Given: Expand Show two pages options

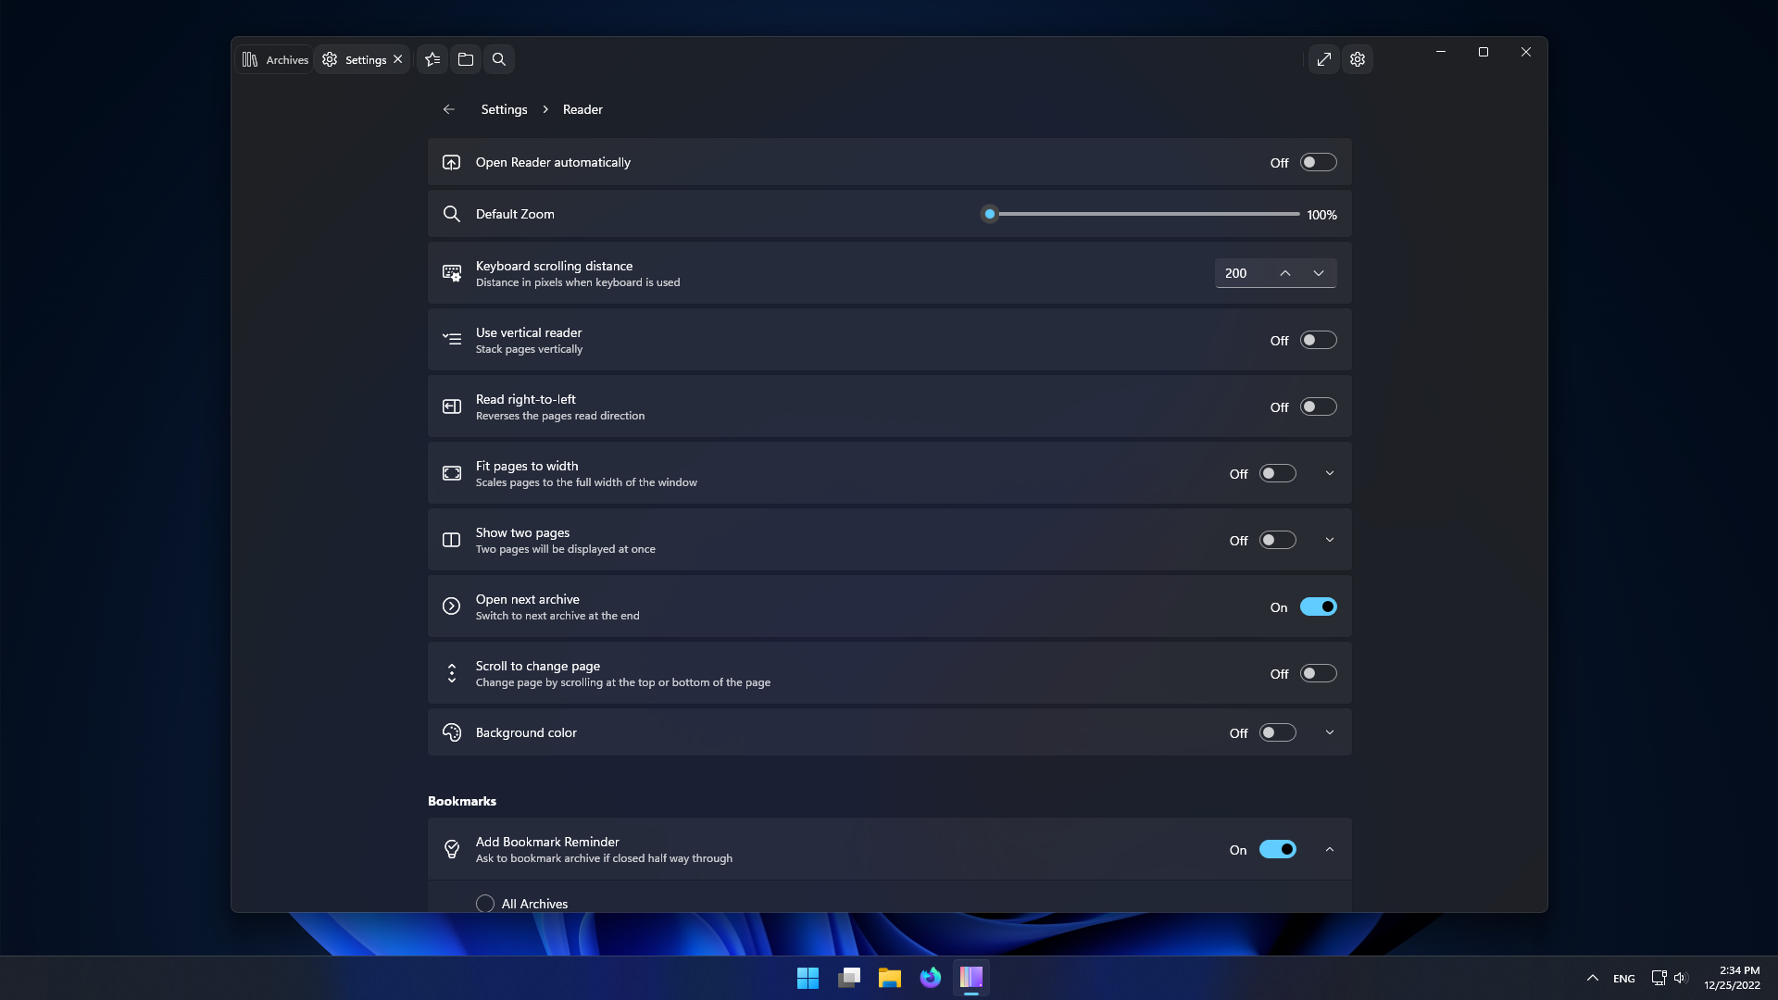Looking at the screenshot, I should pyautogui.click(x=1330, y=540).
